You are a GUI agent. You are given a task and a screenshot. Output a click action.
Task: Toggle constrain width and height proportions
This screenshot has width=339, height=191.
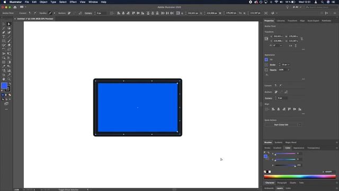tap(302, 39)
